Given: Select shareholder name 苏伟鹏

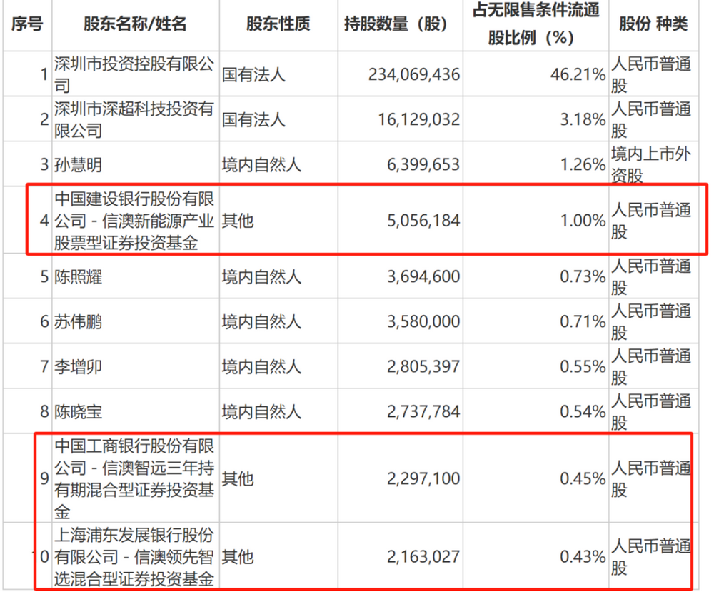Looking at the screenshot, I should click(x=78, y=321).
